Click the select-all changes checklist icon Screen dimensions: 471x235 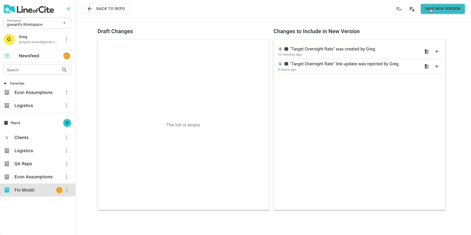[x=399, y=9]
